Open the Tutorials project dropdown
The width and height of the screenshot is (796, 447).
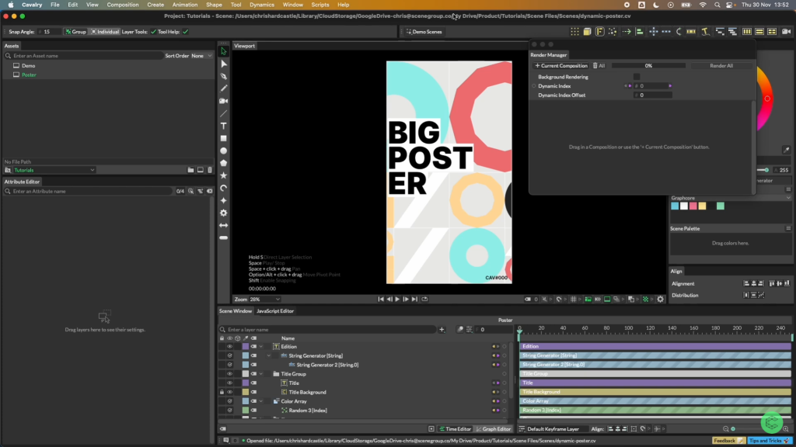pyautogui.click(x=54, y=170)
